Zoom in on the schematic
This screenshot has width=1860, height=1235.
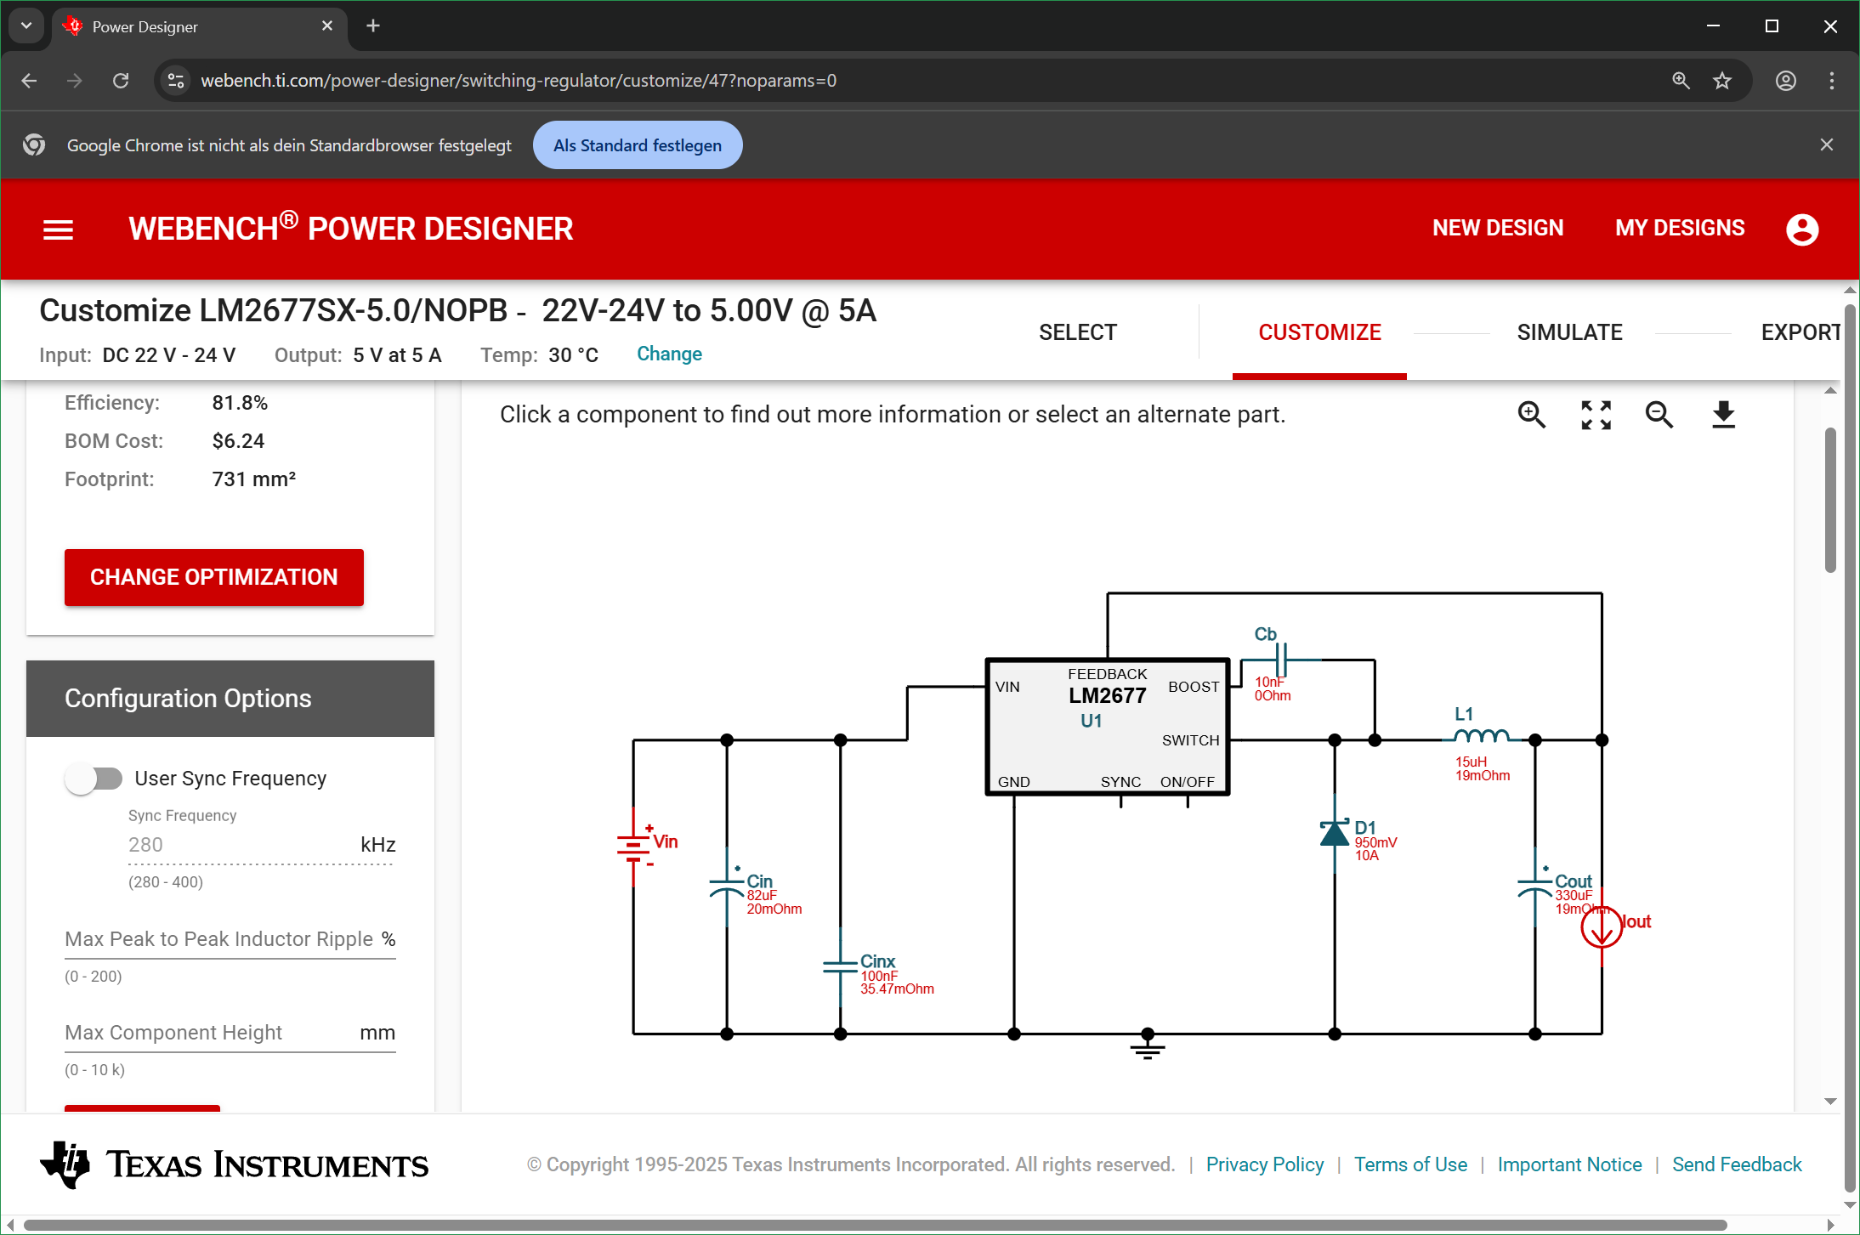point(1532,415)
